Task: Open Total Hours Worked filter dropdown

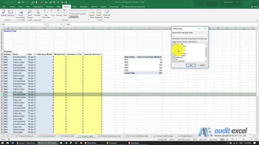Action: [x=53, y=54]
